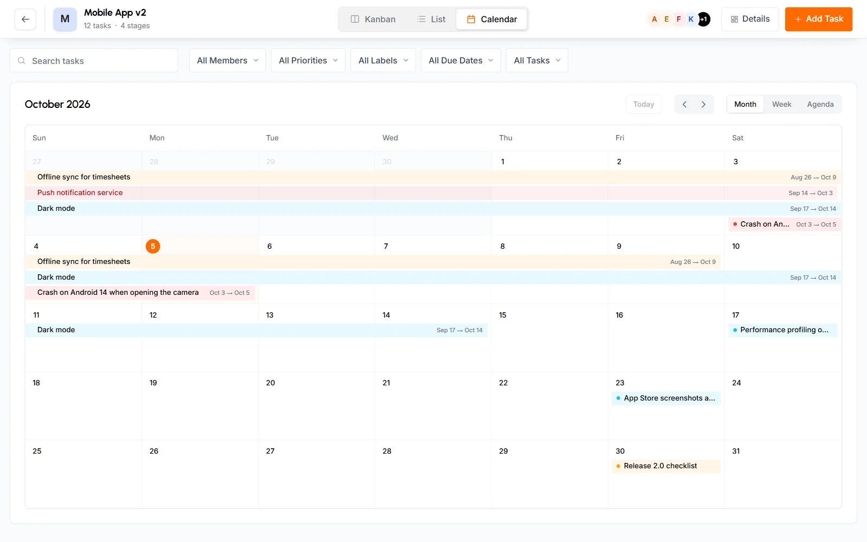Click the Details button
Viewport: 867px width, 542px height.
click(x=750, y=19)
